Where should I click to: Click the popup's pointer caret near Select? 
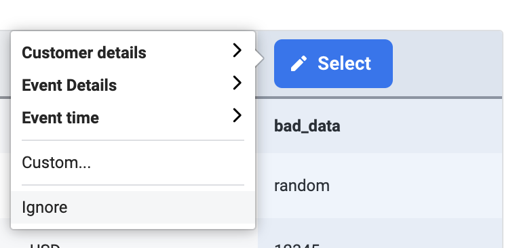pos(259,59)
